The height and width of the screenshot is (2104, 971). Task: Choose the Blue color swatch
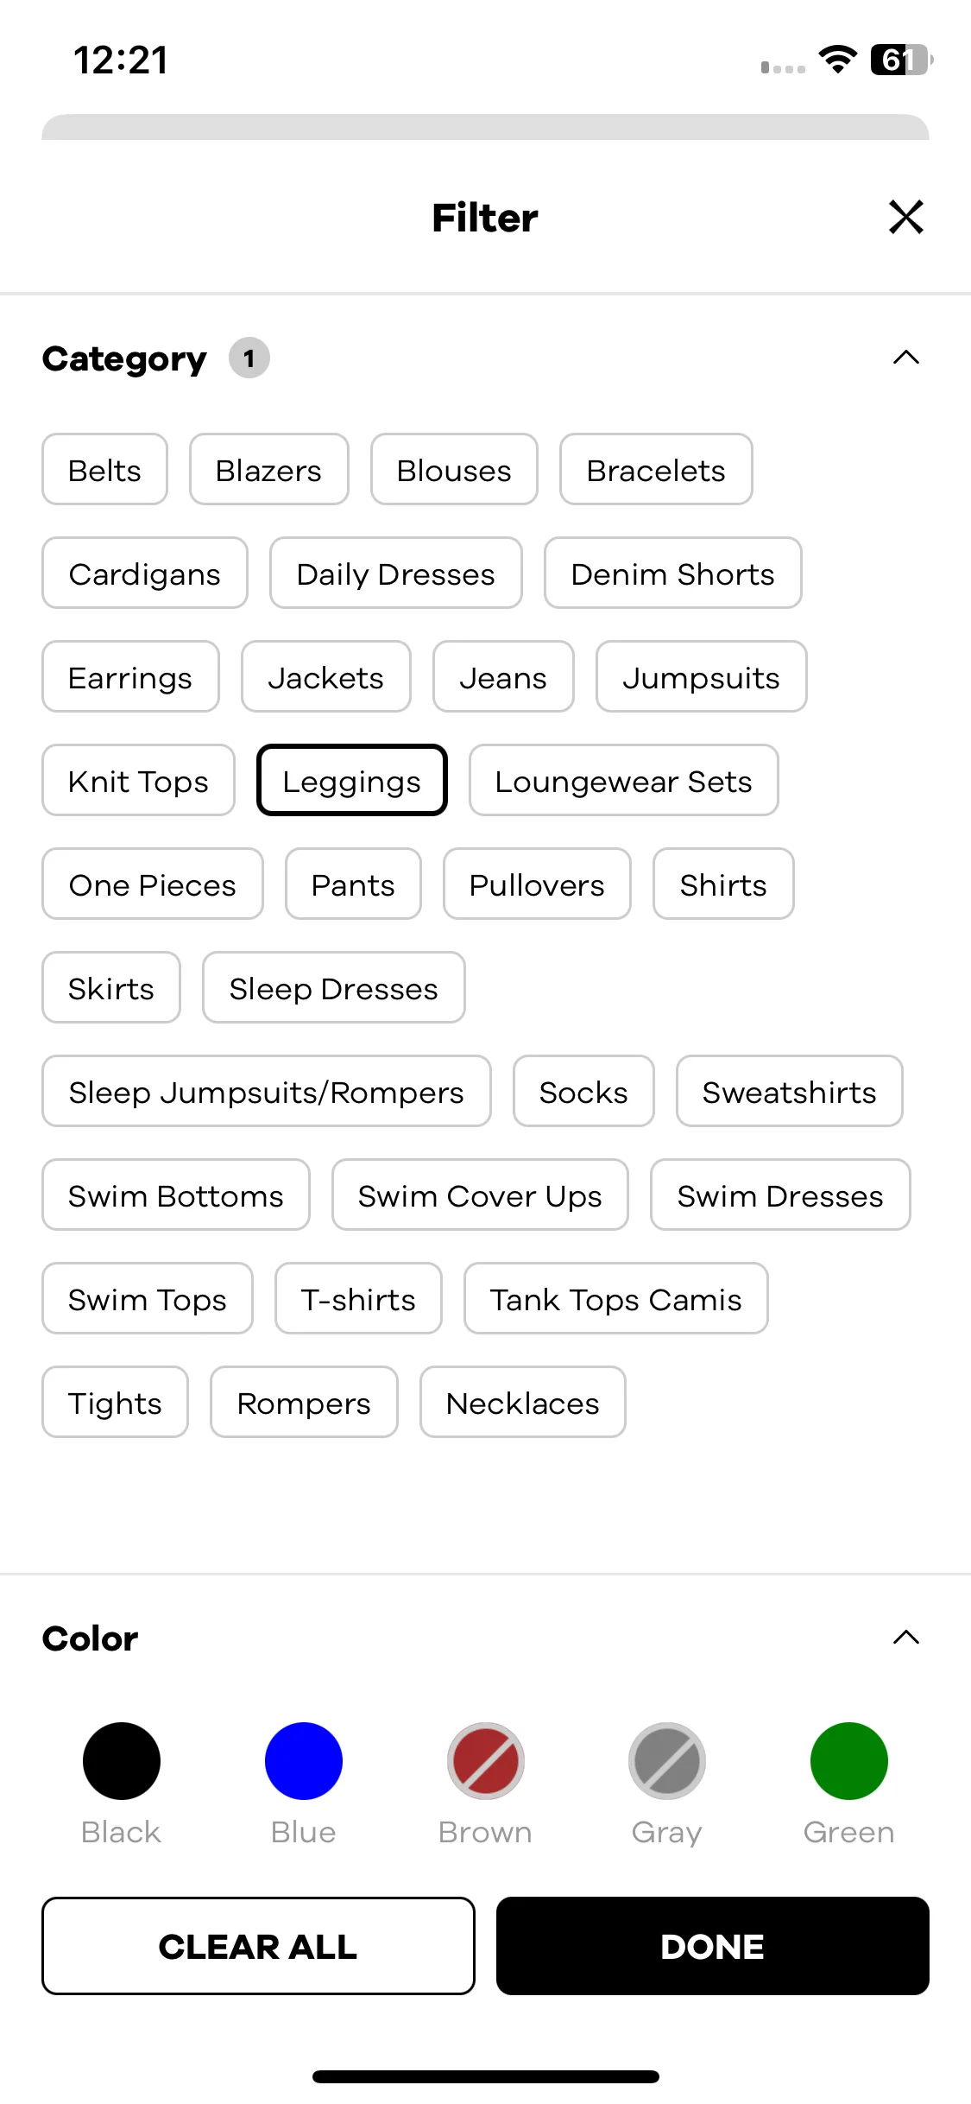click(304, 1761)
